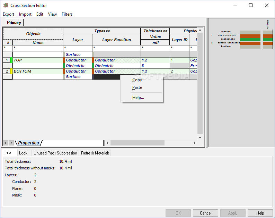275x218 pixels.
Task: Click BOTTOM row Conductor layer type cell
Action: [78, 71]
